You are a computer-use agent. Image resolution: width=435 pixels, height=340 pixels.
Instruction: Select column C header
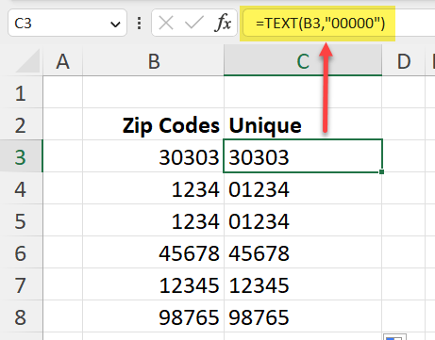[303, 61]
